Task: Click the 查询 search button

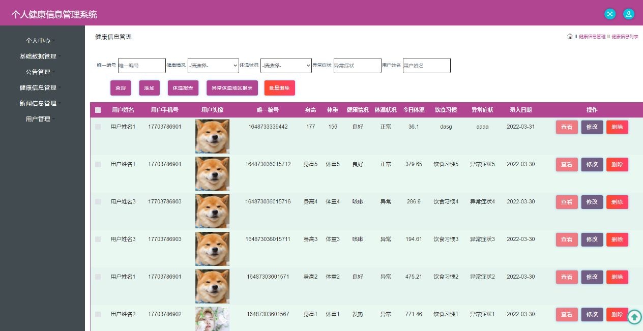Action: (121, 88)
